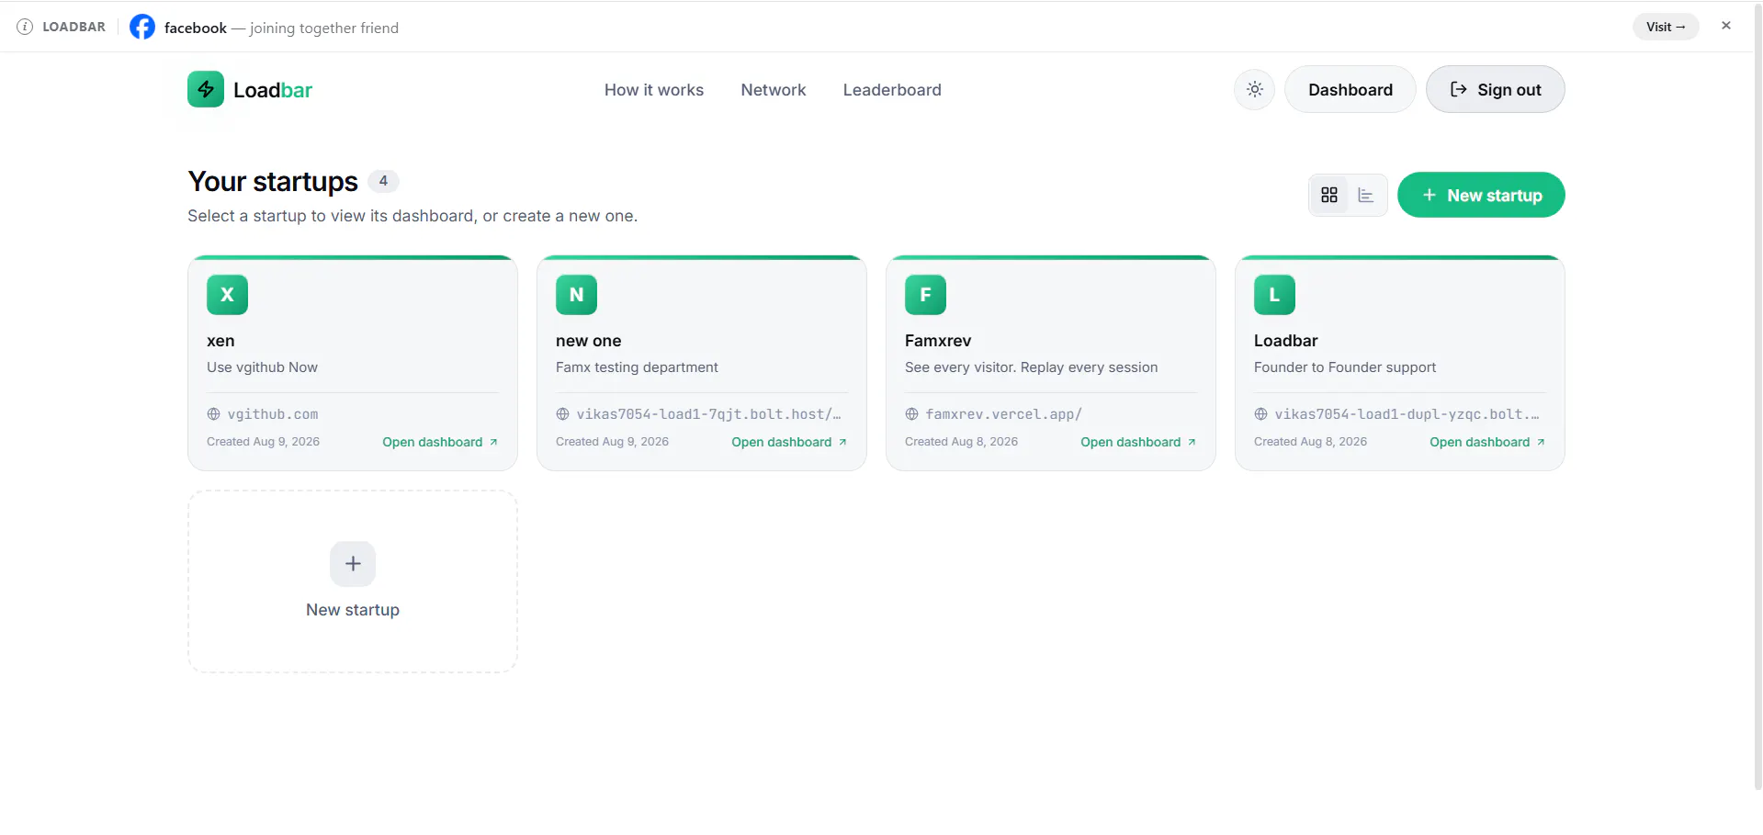Click the xen startup title
The image size is (1763, 835).
[x=220, y=341]
